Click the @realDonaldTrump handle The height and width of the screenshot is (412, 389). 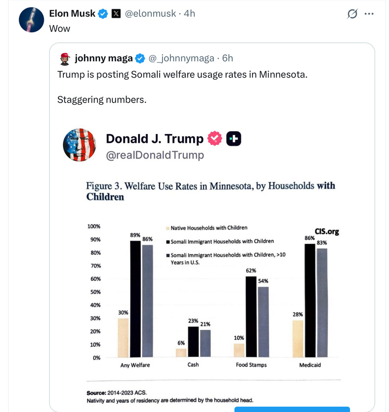(x=155, y=155)
